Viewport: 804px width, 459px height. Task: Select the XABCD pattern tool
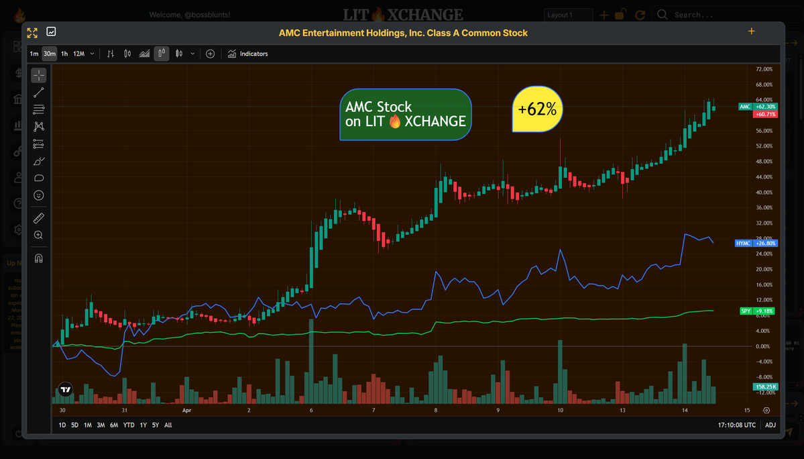pos(38,126)
